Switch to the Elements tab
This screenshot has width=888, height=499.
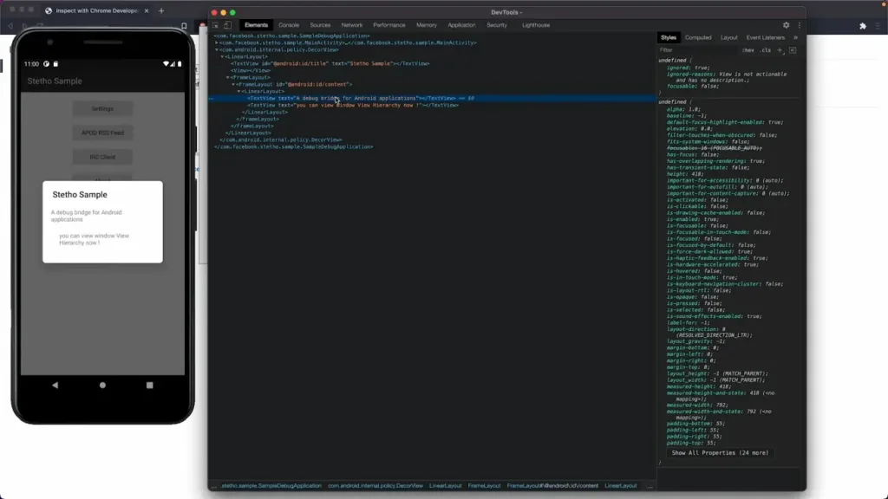[256, 25]
